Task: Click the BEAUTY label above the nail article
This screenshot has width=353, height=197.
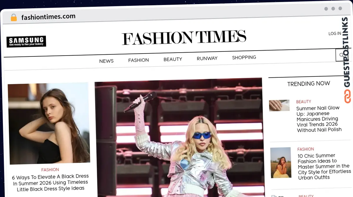Action: 304,102
